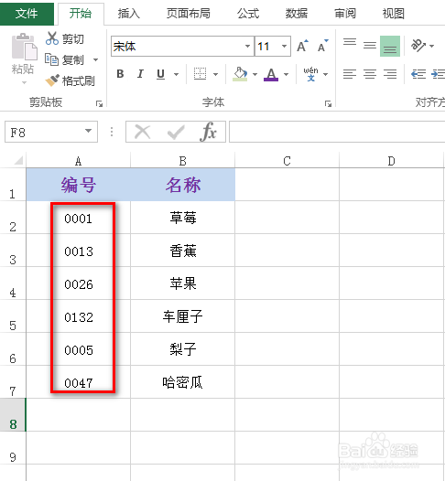The image size is (445, 481).
Task: Expand underline style options
Action: point(177,74)
